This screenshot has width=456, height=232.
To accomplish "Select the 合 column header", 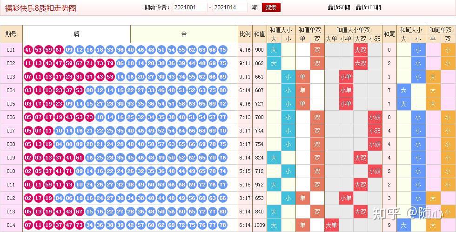I will tap(184, 34).
